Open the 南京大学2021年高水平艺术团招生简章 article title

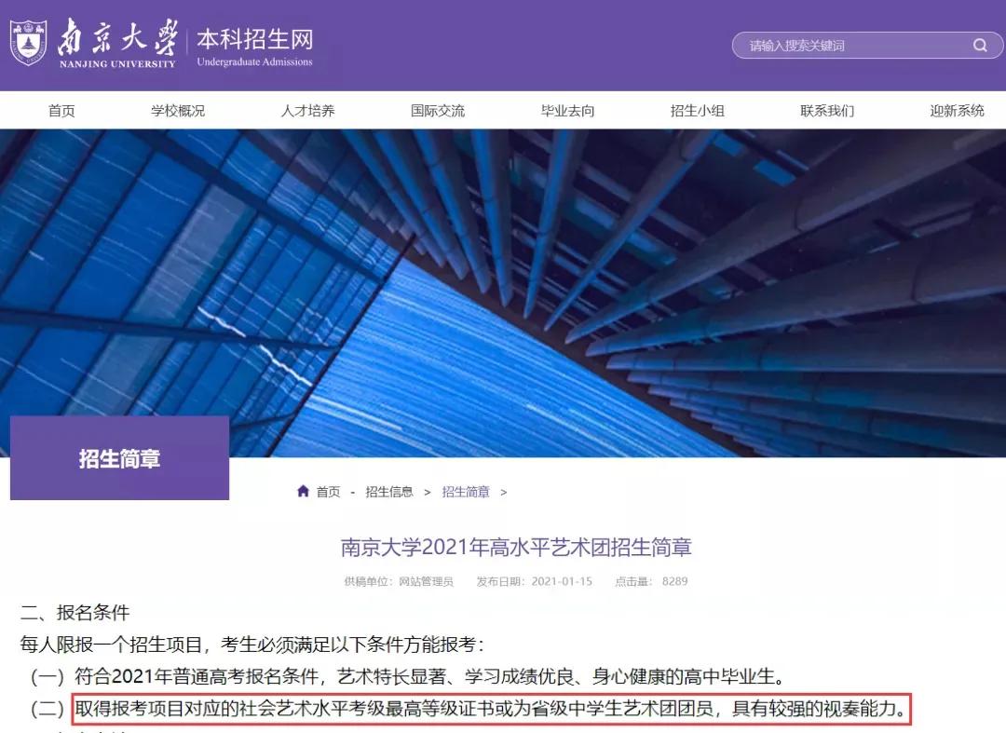[x=515, y=548]
